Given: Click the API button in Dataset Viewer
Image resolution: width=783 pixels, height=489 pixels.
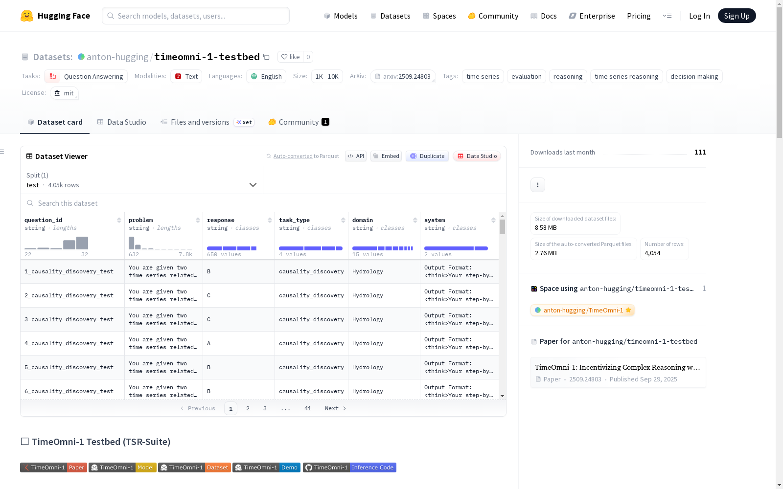Looking at the screenshot, I should (x=356, y=156).
